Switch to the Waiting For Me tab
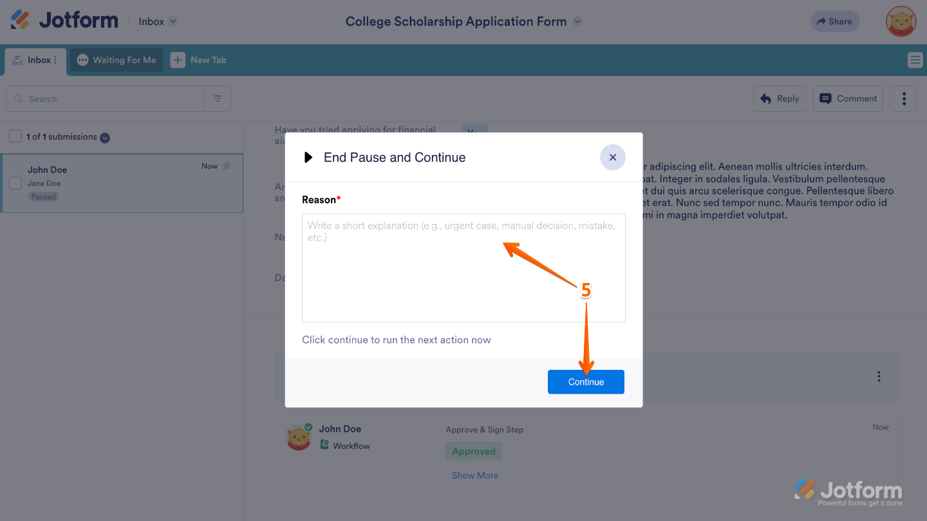The image size is (927, 521). pyautogui.click(x=116, y=60)
